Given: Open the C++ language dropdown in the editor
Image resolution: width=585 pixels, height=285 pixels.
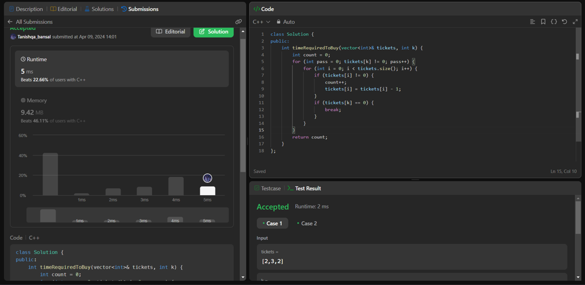Looking at the screenshot, I should click(261, 22).
